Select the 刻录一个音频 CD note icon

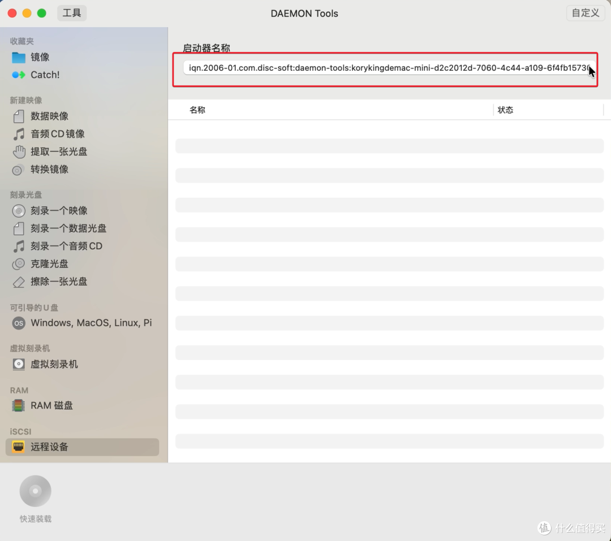[18, 246]
